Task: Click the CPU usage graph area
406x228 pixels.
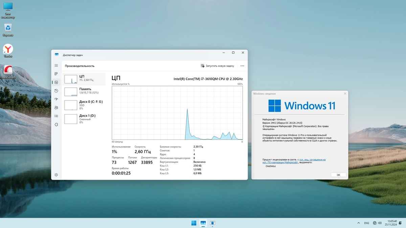Action: [177, 112]
